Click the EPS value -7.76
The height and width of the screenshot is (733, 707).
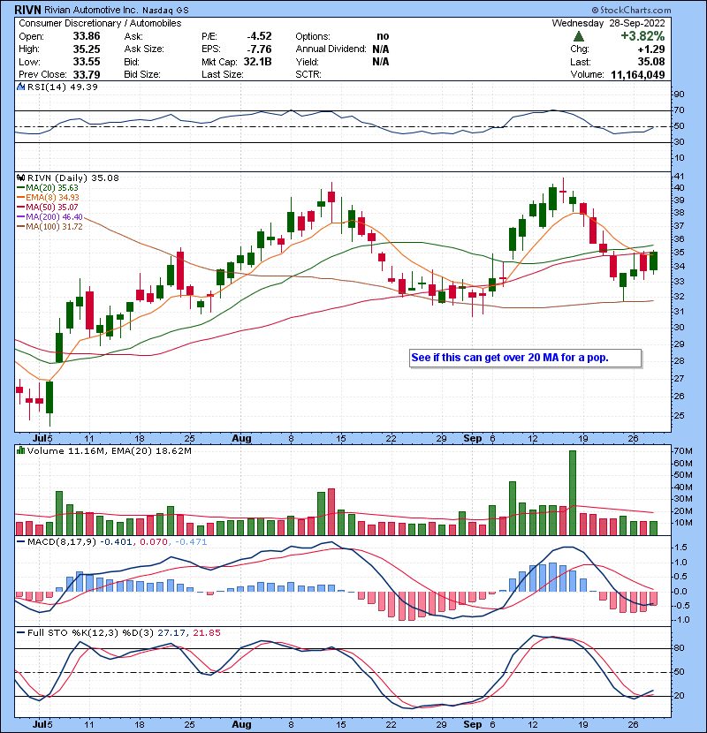pyautogui.click(x=259, y=49)
